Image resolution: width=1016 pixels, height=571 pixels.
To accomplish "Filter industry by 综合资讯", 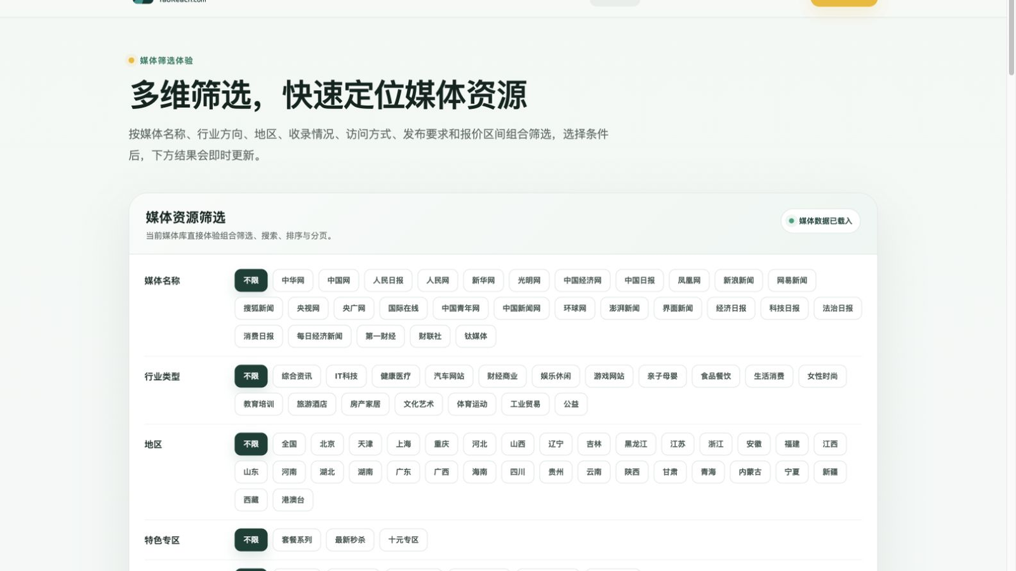I will [297, 376].
